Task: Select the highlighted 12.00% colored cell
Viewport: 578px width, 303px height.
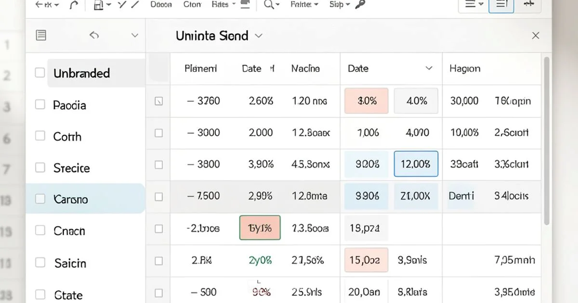Action: [416, 164]
